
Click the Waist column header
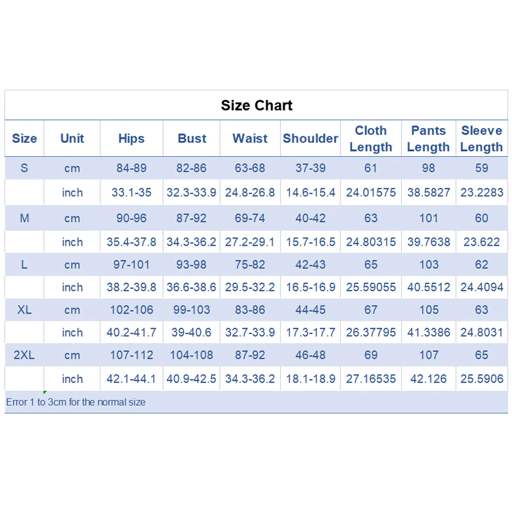tap(250, 138)
